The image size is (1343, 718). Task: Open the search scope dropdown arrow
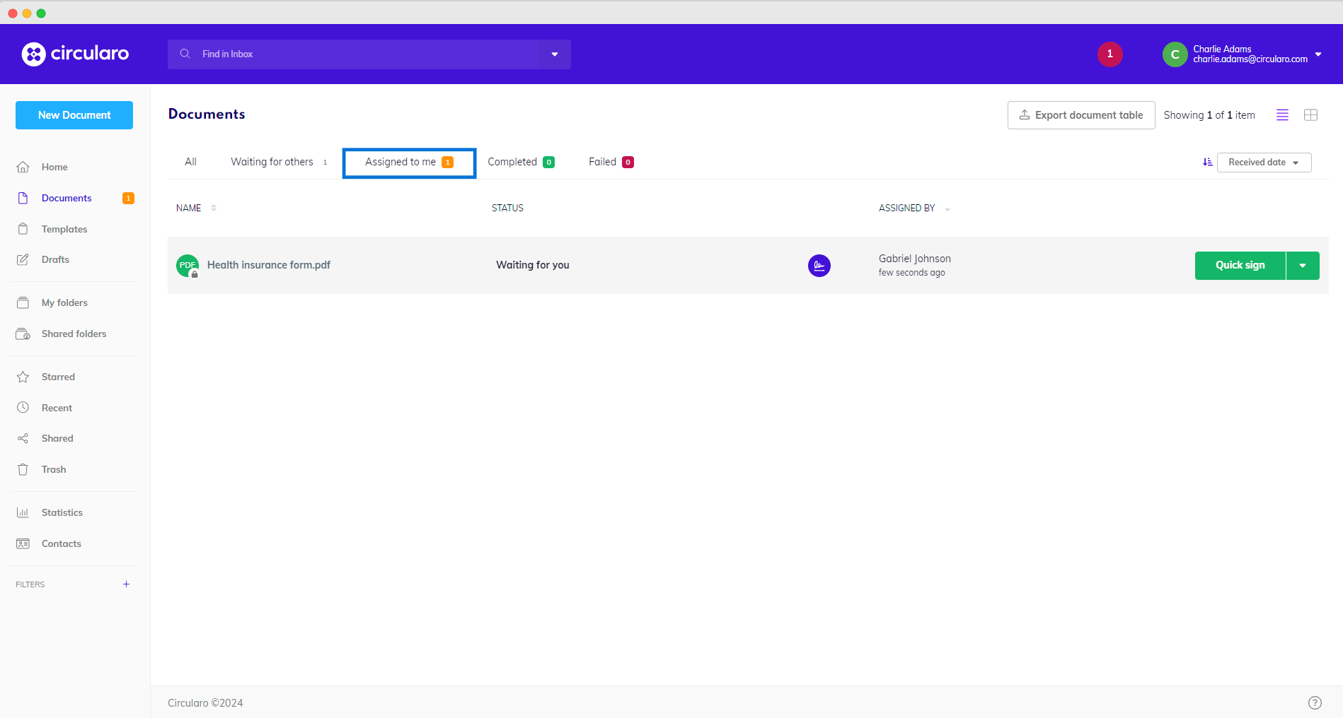coord(555,54)
